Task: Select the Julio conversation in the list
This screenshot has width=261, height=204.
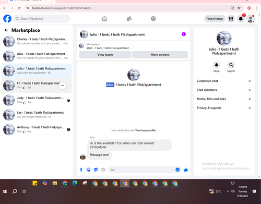Action: pos(37,70)
